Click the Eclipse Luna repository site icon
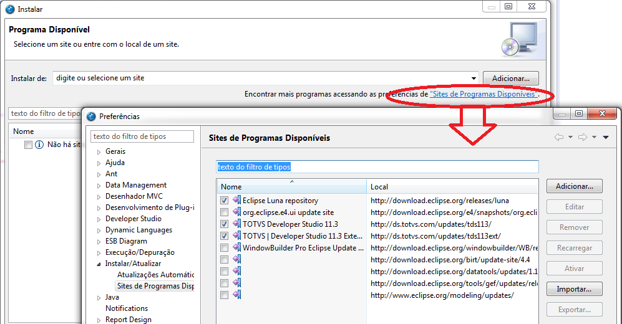 tap(237, 200)
